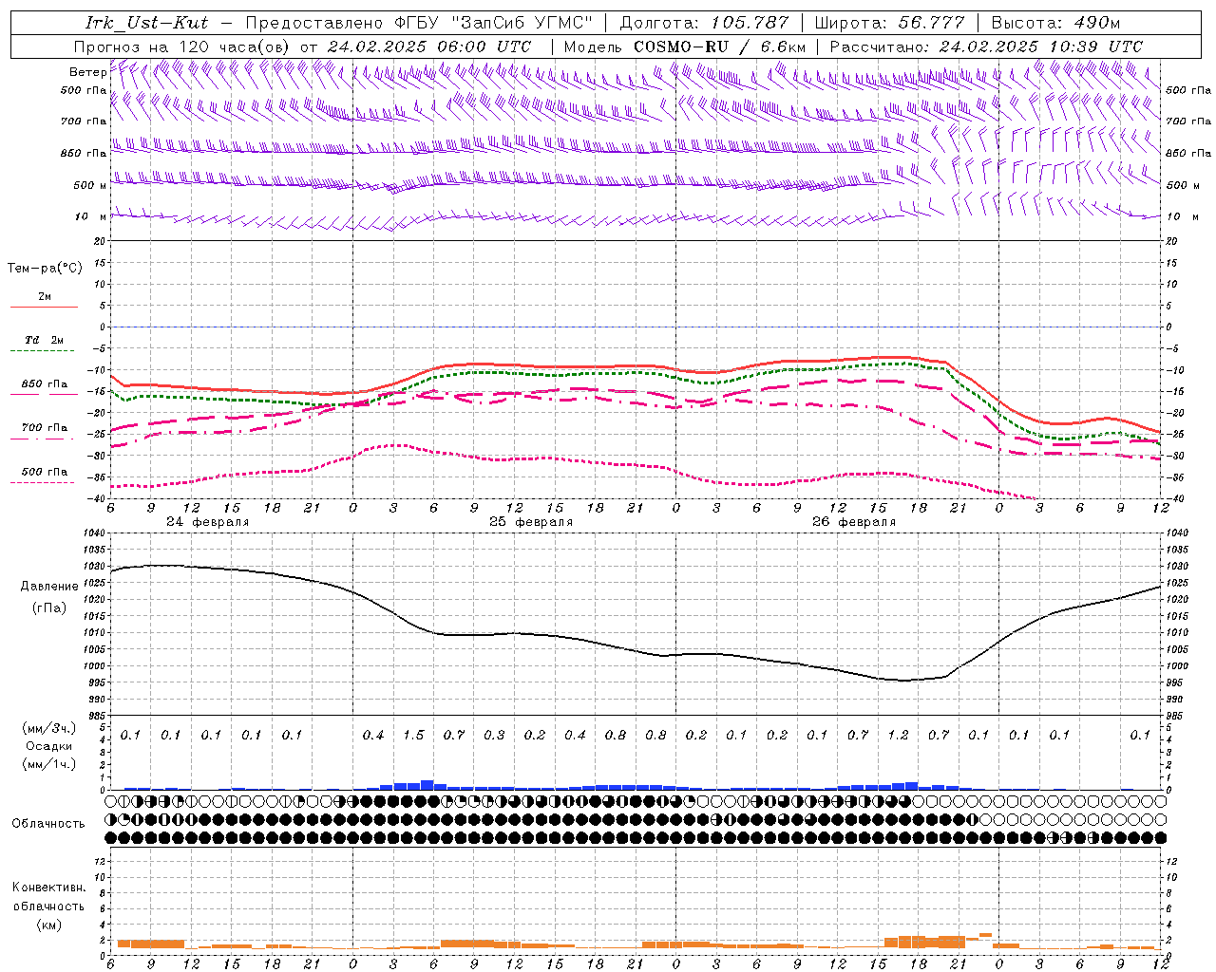Click the "(мм/1ч.)" precipitation unit label
The image size is (1216, 972).
click(49, 764)
